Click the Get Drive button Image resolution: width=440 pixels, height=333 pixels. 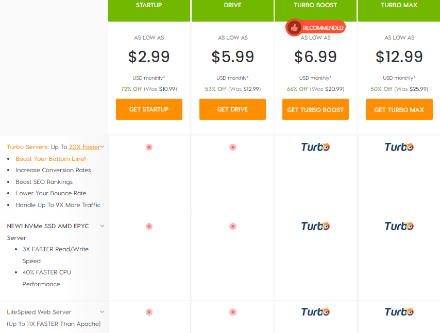[x=233, y=109]
